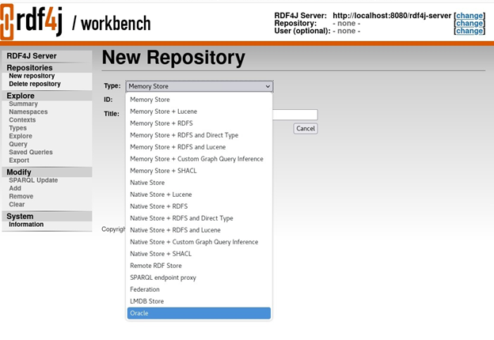Click the rdf4j workbench logo
The height and width of the screenshot is (340, 494).
pos(75,21)
